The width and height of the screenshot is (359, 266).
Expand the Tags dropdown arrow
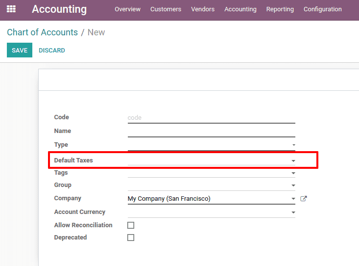(x=293, y=173)
